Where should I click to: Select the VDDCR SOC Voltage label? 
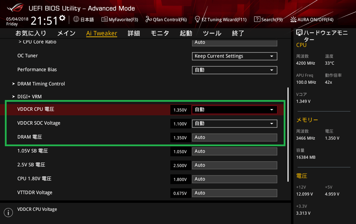coord(39,123)
